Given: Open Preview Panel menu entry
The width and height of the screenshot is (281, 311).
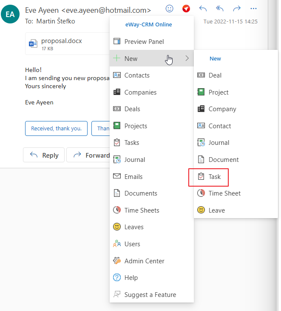Looking at the screenshot, I should (152, 41).
